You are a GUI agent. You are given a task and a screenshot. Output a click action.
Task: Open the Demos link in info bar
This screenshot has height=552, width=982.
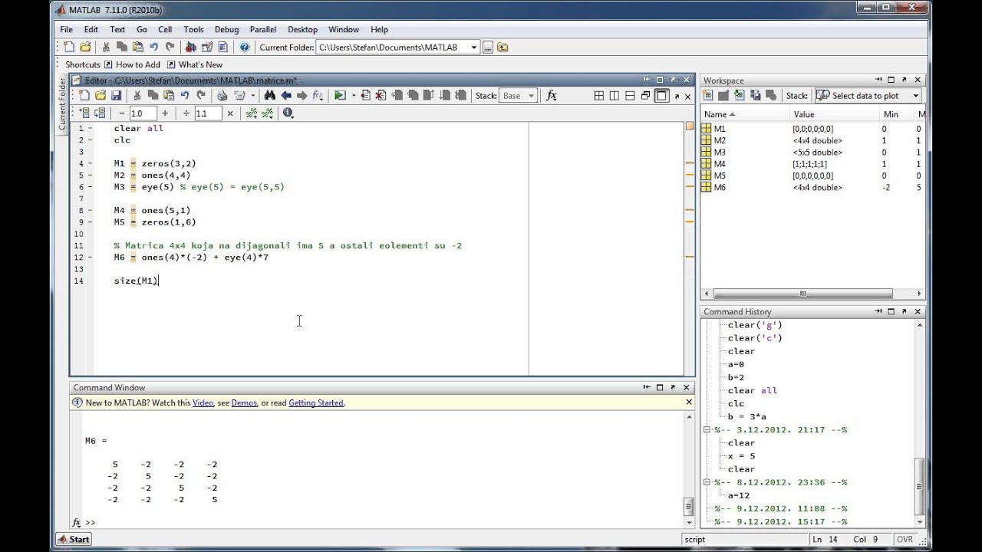pyautogui.click(x=244, y=403)
